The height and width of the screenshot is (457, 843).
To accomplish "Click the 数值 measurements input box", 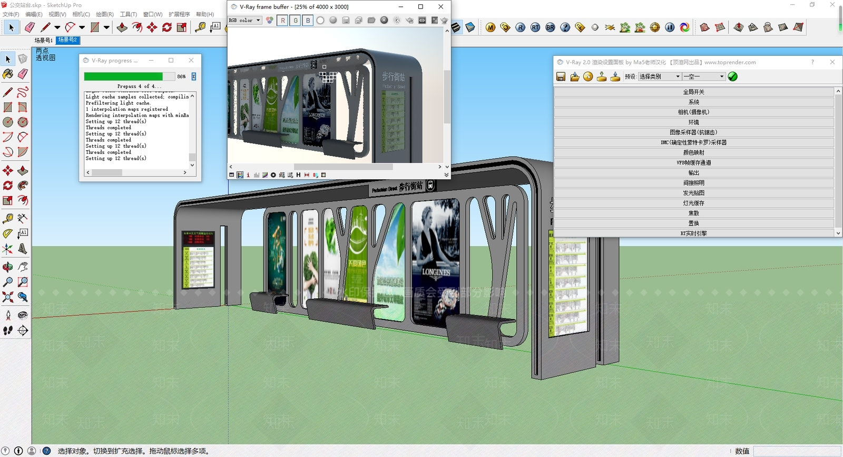I will (797, 451).
